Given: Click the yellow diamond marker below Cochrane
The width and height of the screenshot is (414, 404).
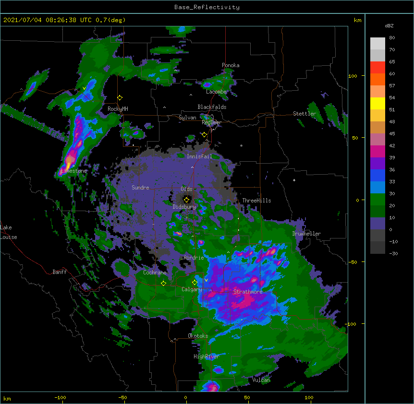Looking at the screenshot, I should click(163, 283).
